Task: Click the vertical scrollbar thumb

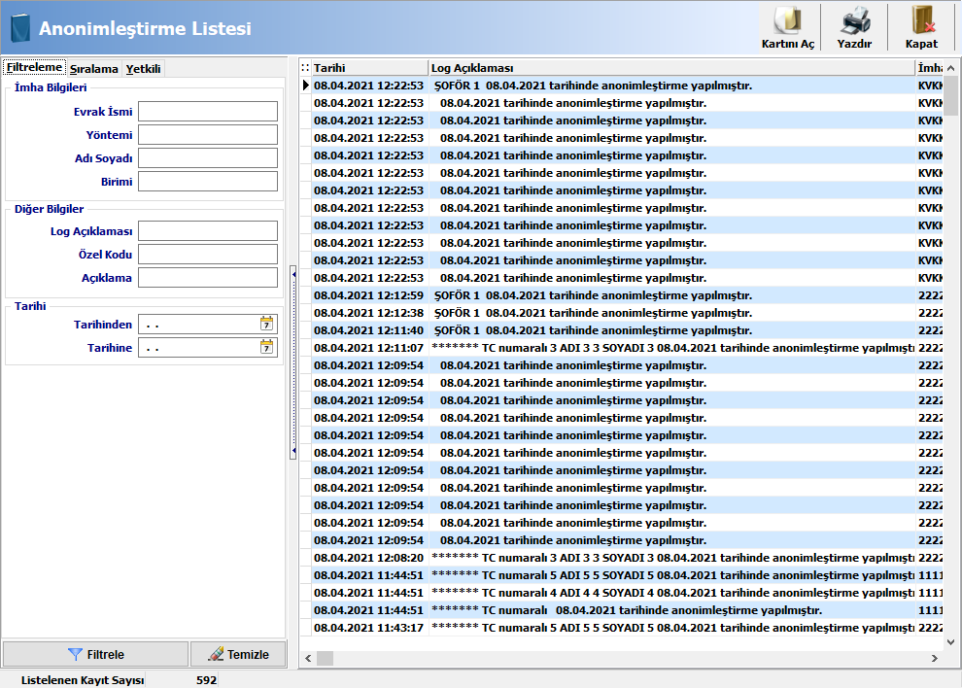Action: (x=951, y=95)
